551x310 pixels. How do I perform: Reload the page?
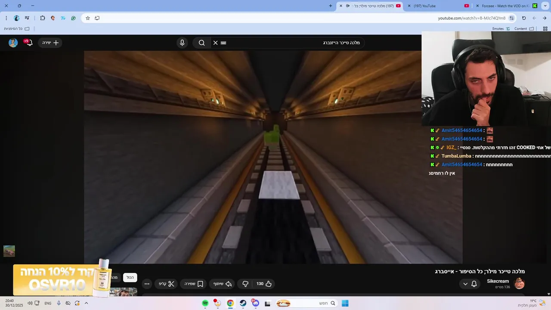click(524, 18)
